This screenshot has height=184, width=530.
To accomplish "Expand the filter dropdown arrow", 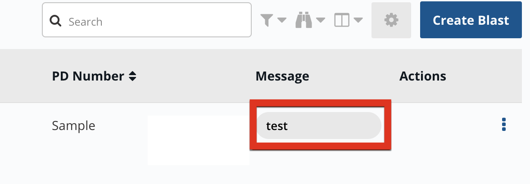I will pyautogui.click(x=282, y=20).
